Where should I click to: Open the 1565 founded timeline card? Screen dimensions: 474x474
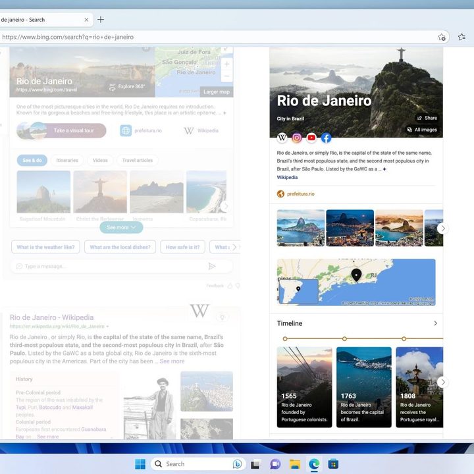(304, 387)
